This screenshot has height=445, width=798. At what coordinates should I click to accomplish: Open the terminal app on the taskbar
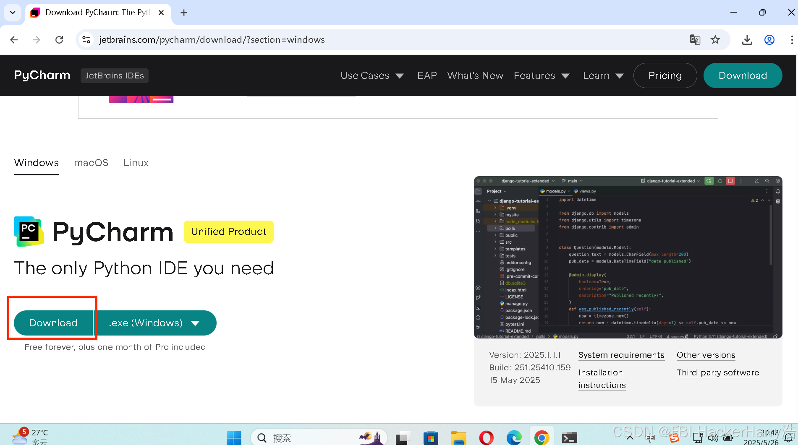570,438
